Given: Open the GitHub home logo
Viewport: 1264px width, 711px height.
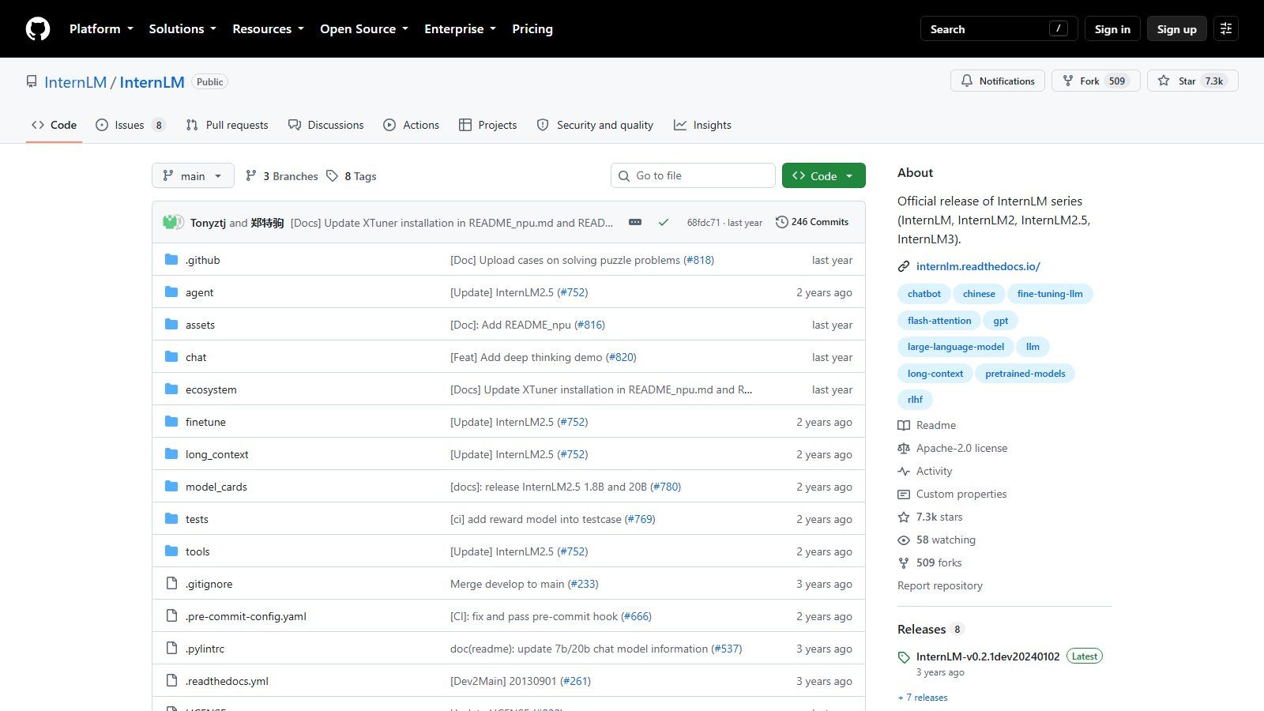Looking at the screenshot, I should 38,29.
